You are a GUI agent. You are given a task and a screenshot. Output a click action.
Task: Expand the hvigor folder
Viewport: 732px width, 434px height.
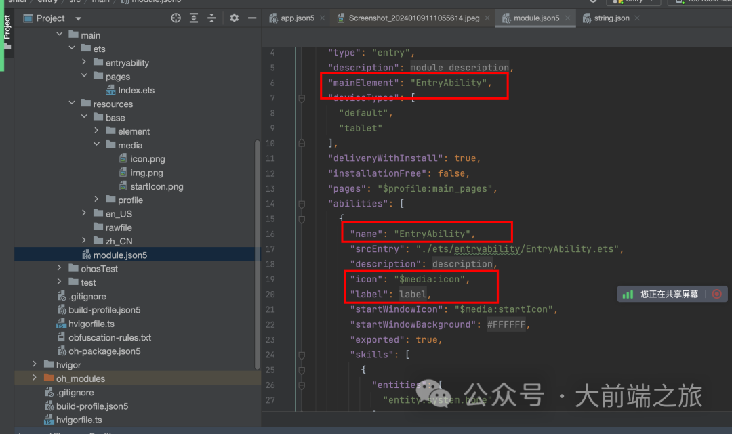(x=35, y=364)
